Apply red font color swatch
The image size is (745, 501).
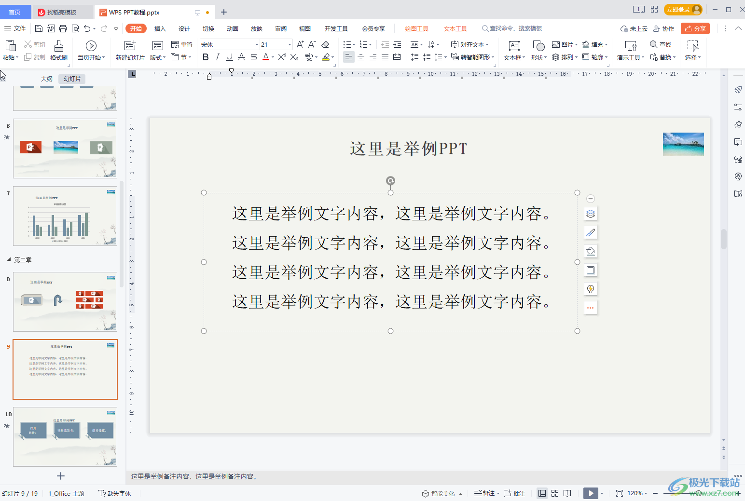point(266,57)
